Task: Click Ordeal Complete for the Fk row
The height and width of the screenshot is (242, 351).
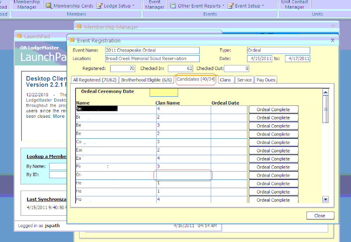Action: click(273, 167)
